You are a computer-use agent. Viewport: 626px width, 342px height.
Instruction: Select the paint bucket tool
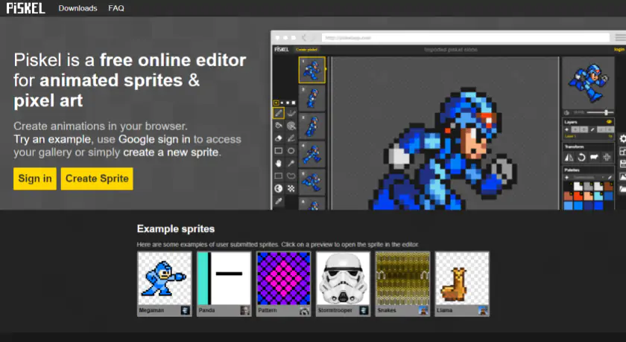[x=279, y=126]
